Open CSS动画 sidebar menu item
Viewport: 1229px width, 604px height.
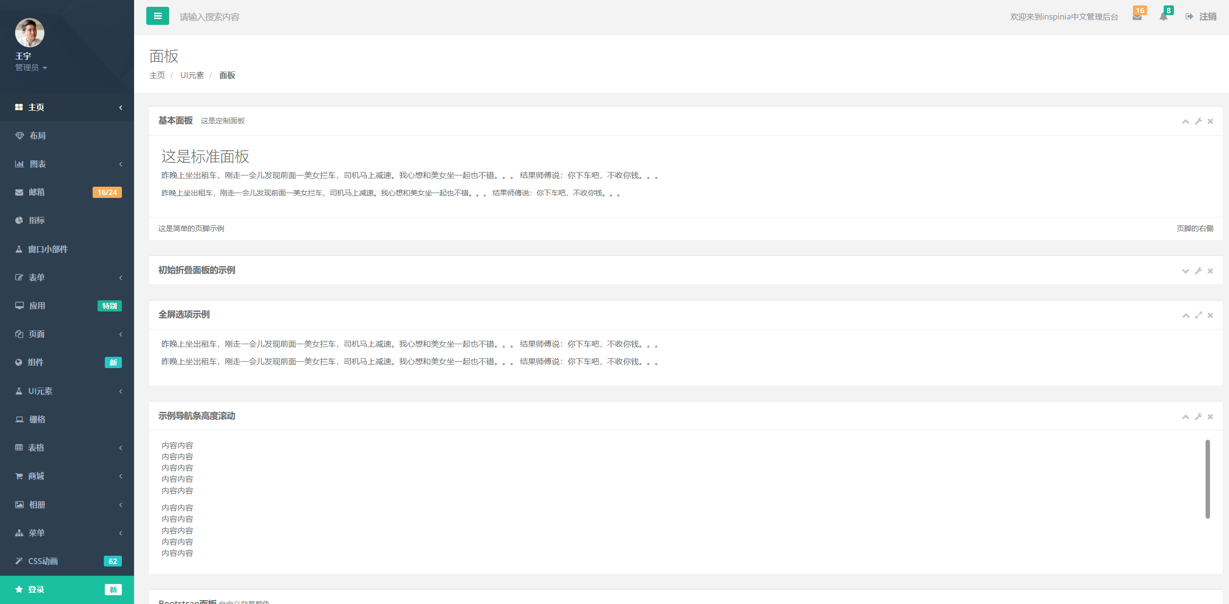coord(67,561)
